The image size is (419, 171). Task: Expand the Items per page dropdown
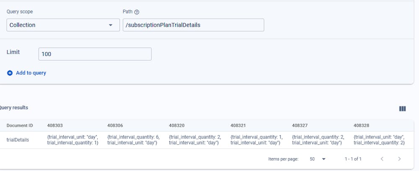pyautogui.click(x=318, y=159)
